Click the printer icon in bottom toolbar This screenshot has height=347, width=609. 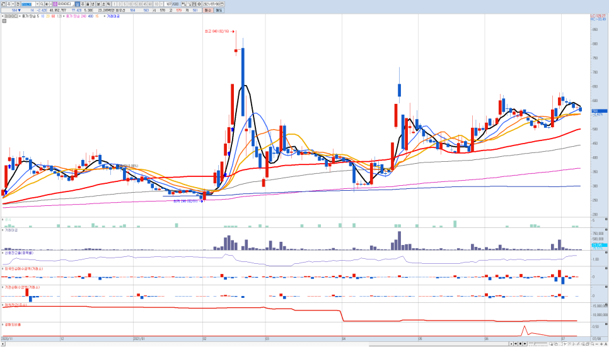point(588,343)
